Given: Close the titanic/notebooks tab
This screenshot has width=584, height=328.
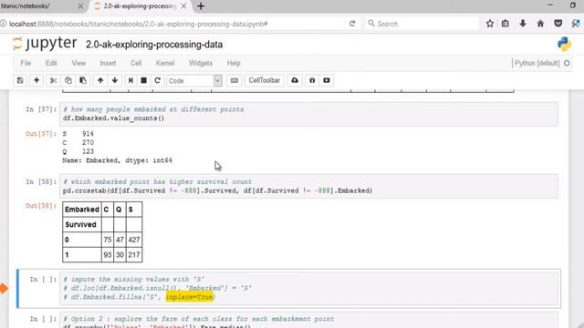Looking at the screenshot, I should tap(80, 6).
